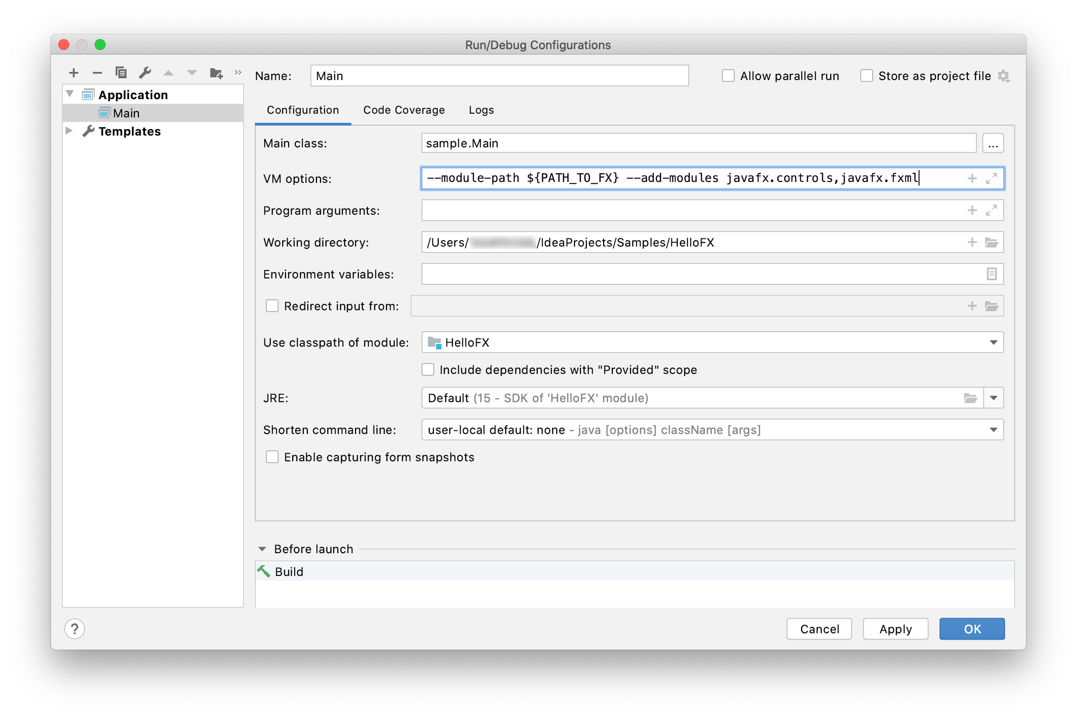Expand the VM options field editor
The height and width of the screenshot is (717, 1077).
click(x=991, y=178)
